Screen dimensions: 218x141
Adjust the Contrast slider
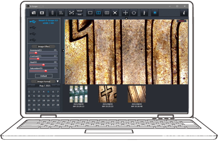coord(38,59)
